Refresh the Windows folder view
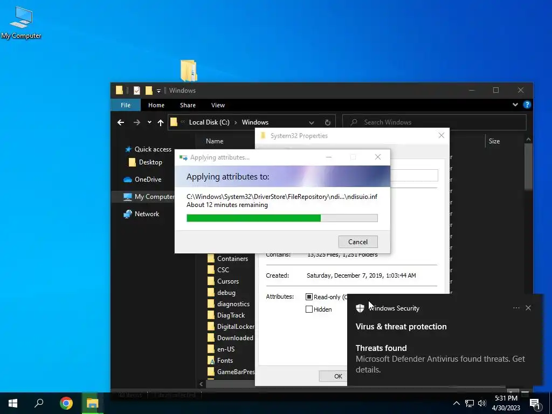Viewport: 552px width, 414px height. [327, 122]
